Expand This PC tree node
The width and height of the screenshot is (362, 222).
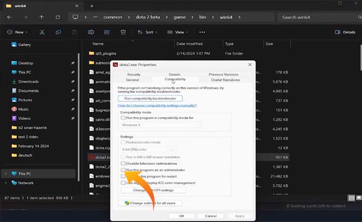click(x=6, y=173)
